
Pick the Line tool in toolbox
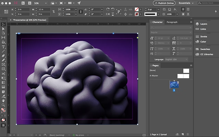(x=3, y=51)
